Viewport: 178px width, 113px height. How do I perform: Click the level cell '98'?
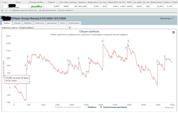pos(73,6)
